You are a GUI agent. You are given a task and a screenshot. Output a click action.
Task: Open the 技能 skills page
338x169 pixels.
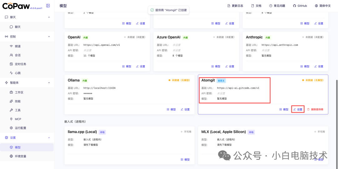(27, 101)
